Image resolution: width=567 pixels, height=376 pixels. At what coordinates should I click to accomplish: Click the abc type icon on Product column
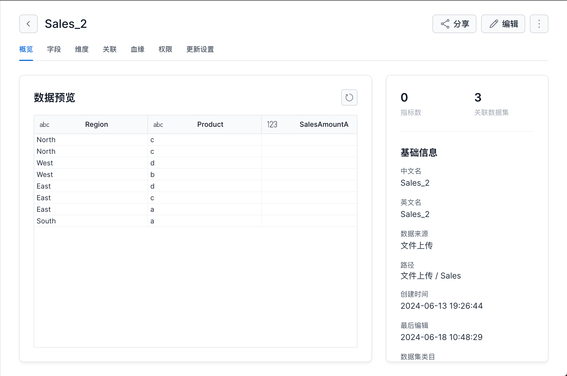158,125
